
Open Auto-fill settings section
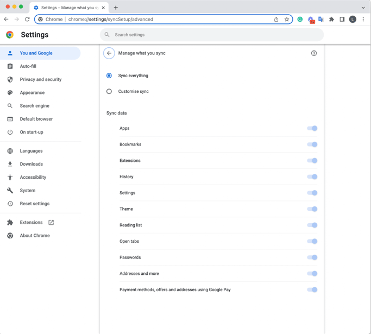tap(40, 66)
